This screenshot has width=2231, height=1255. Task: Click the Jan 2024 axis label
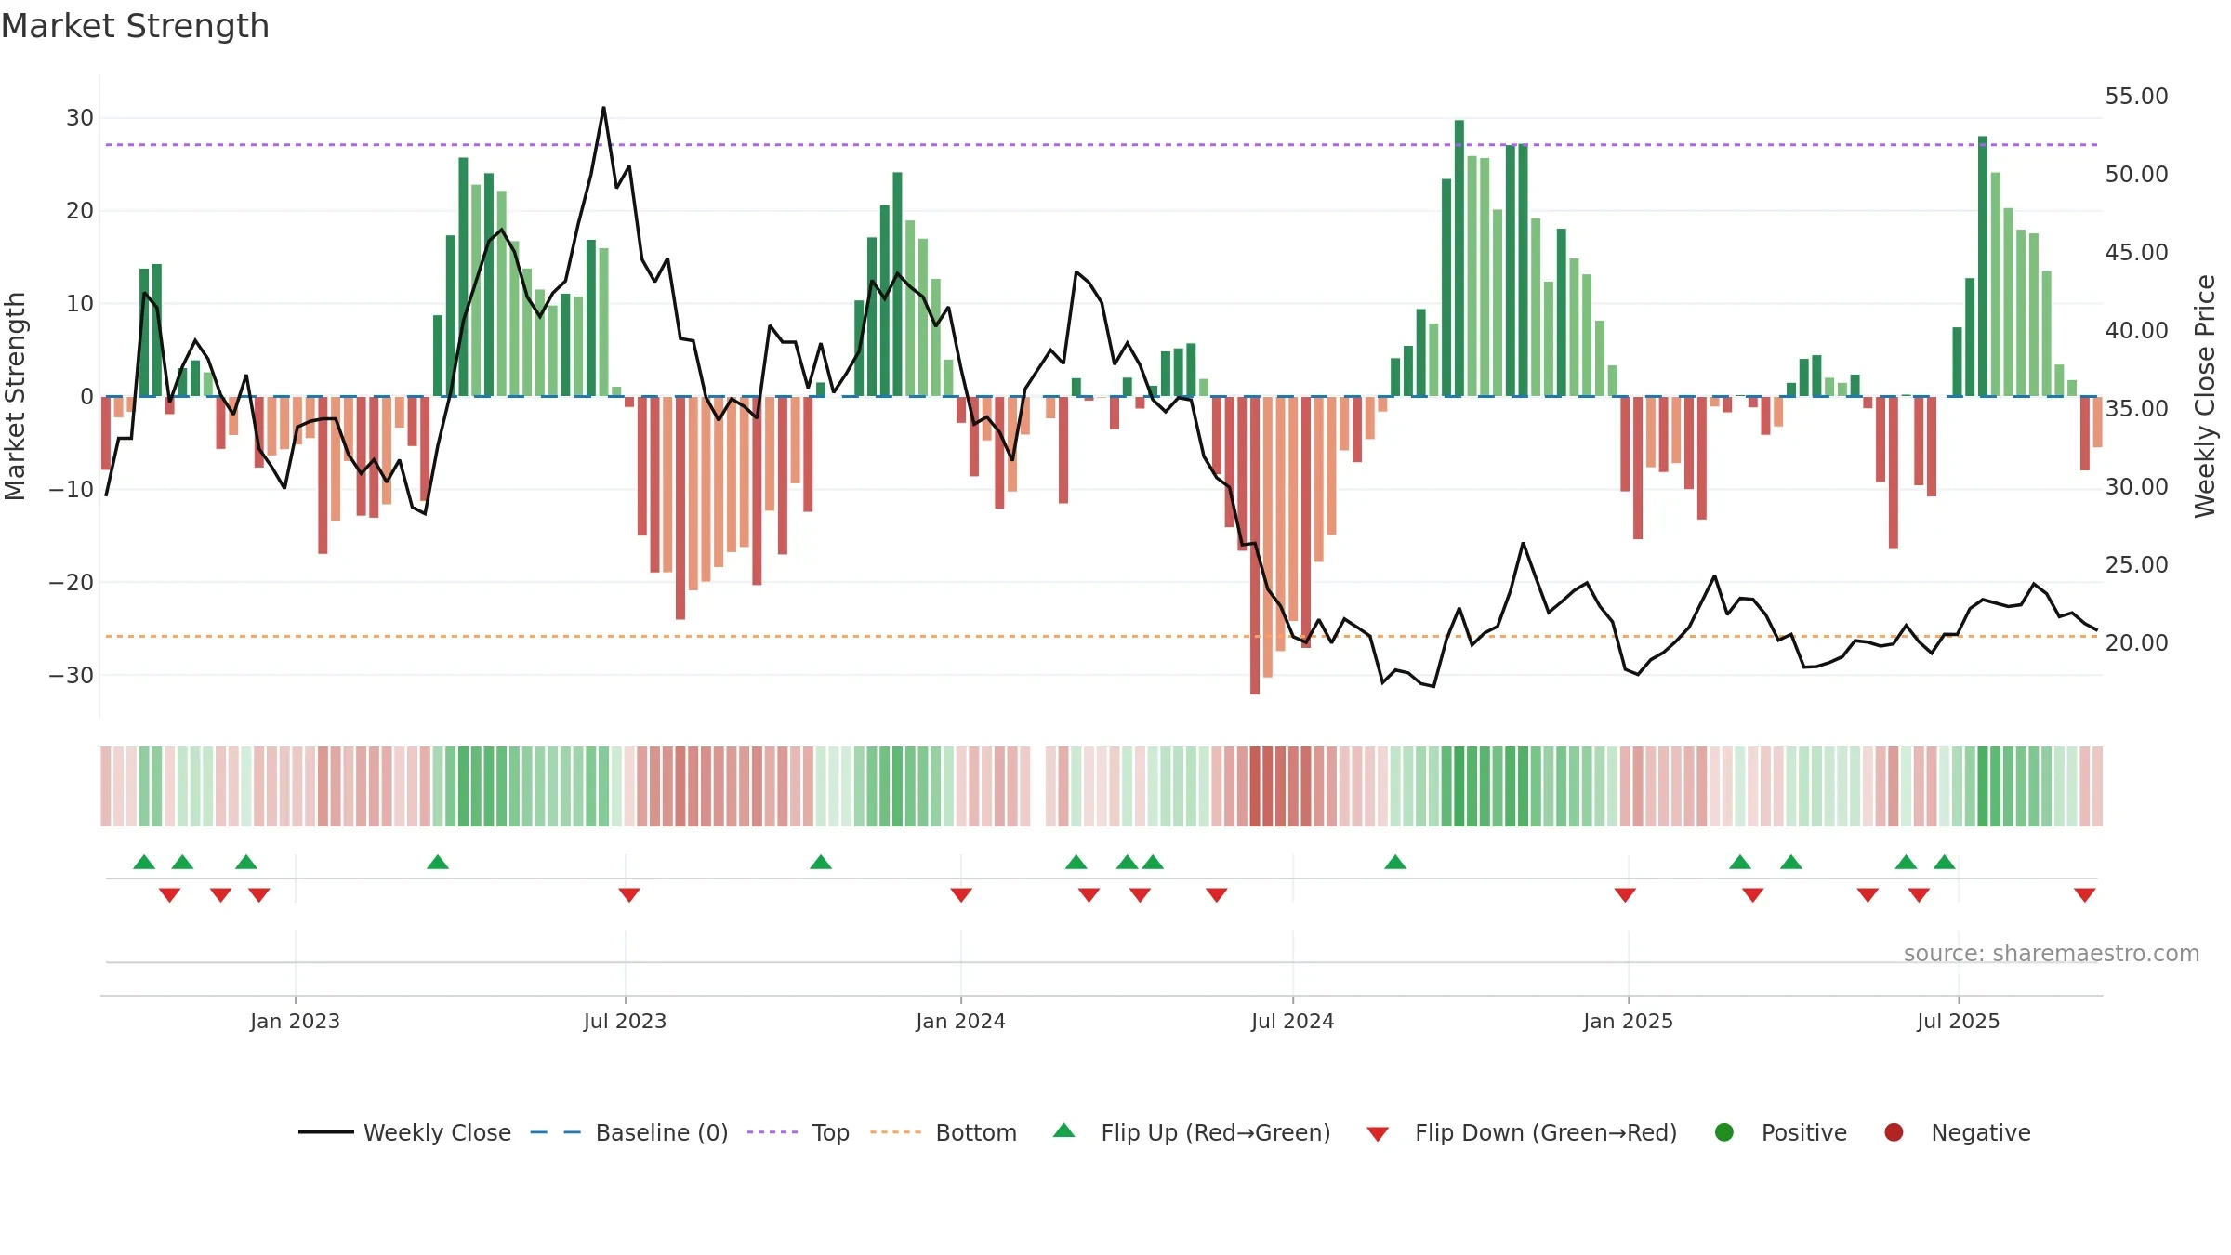[960, 1021]
